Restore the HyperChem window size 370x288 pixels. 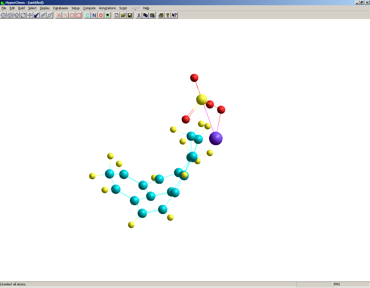(362, 3)
